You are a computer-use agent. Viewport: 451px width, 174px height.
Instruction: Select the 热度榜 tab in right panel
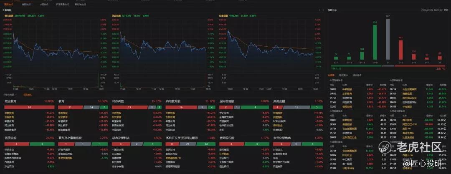click(x=331, y=75)
